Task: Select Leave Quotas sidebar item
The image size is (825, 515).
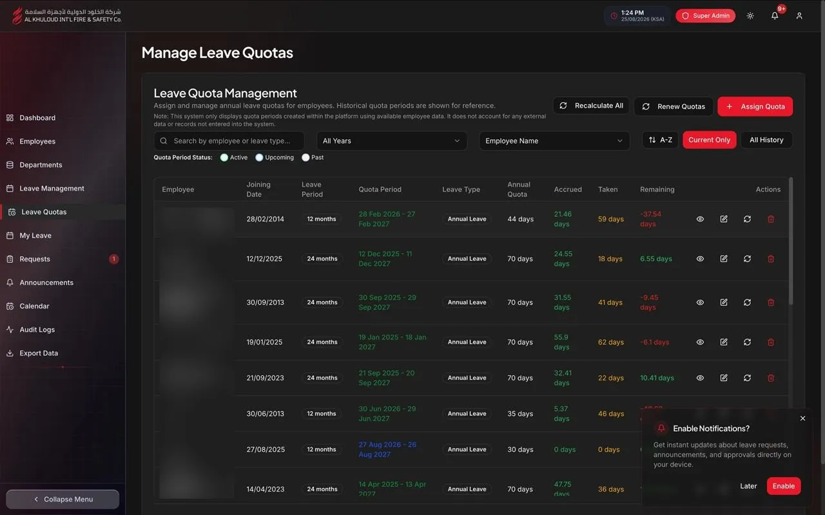Action: tap(63, 212)
